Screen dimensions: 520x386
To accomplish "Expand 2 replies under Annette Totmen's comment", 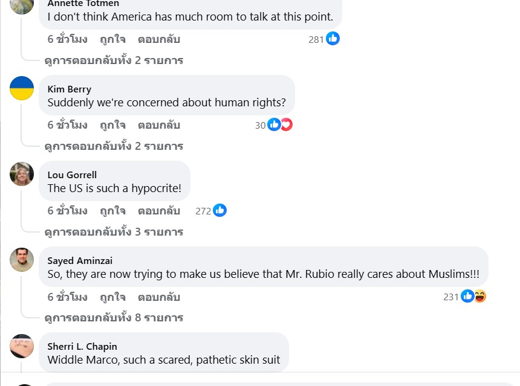I will (114, 60).
